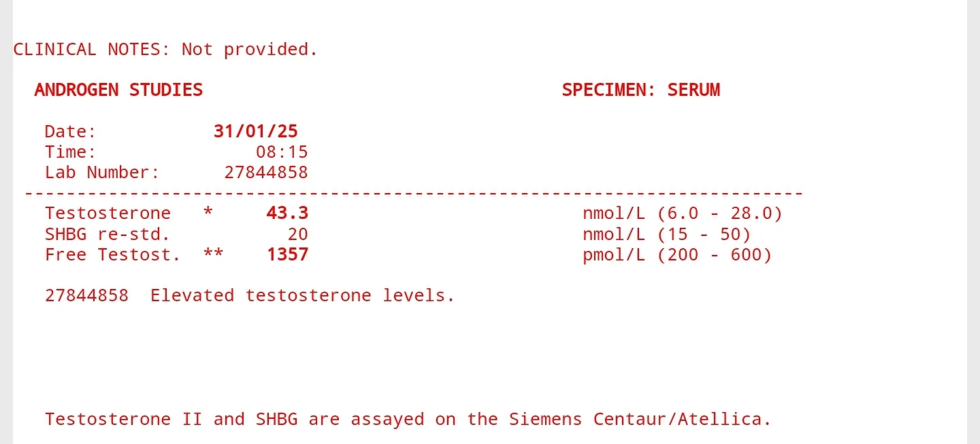This screenshot has height=444, width=980.
Task: Click the Elevated testosterone levels comment
Action: click(302, 296)
